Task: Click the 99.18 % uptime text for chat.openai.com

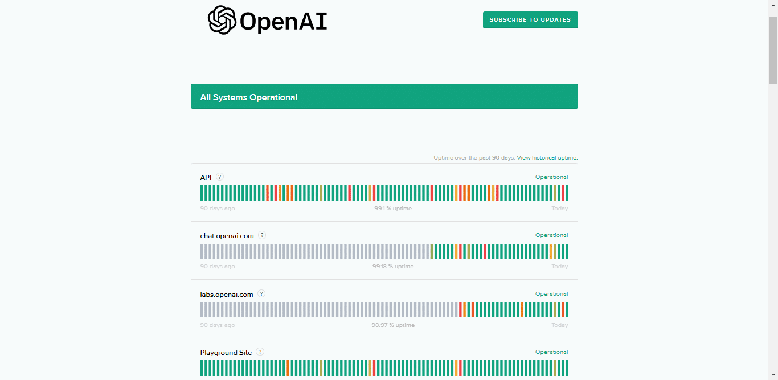Action: point(393,267)
